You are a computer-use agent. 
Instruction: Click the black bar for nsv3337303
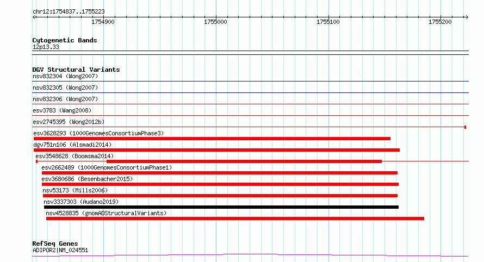coord(221,207)
